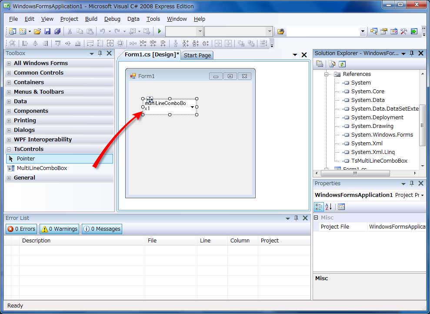Click the Tab Order layout icon
The height and width of the screenshot is (314, 430).
tap(263, 43)
